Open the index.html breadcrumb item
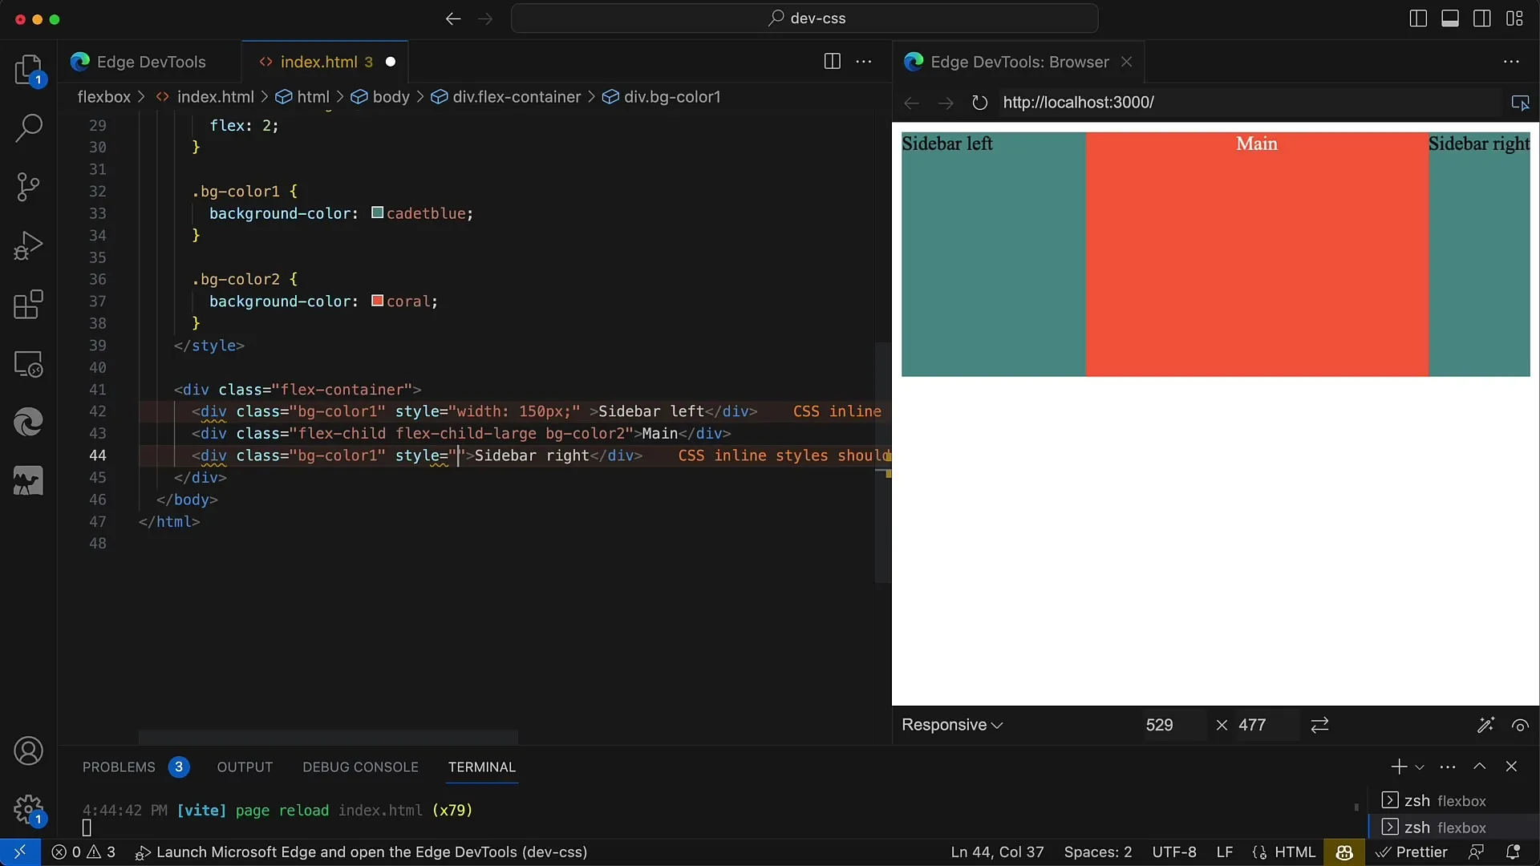 coord(205,97)
